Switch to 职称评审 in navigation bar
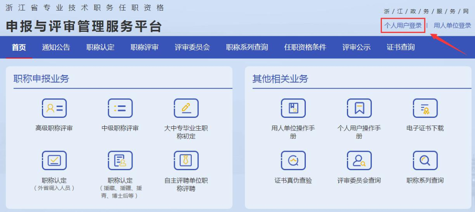Screen dimensions: 475x212 point(145,47)
